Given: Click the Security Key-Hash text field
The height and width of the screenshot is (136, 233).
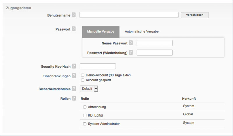Looking at the screenshot, I should pyautogui.click(x=98, y=66).
